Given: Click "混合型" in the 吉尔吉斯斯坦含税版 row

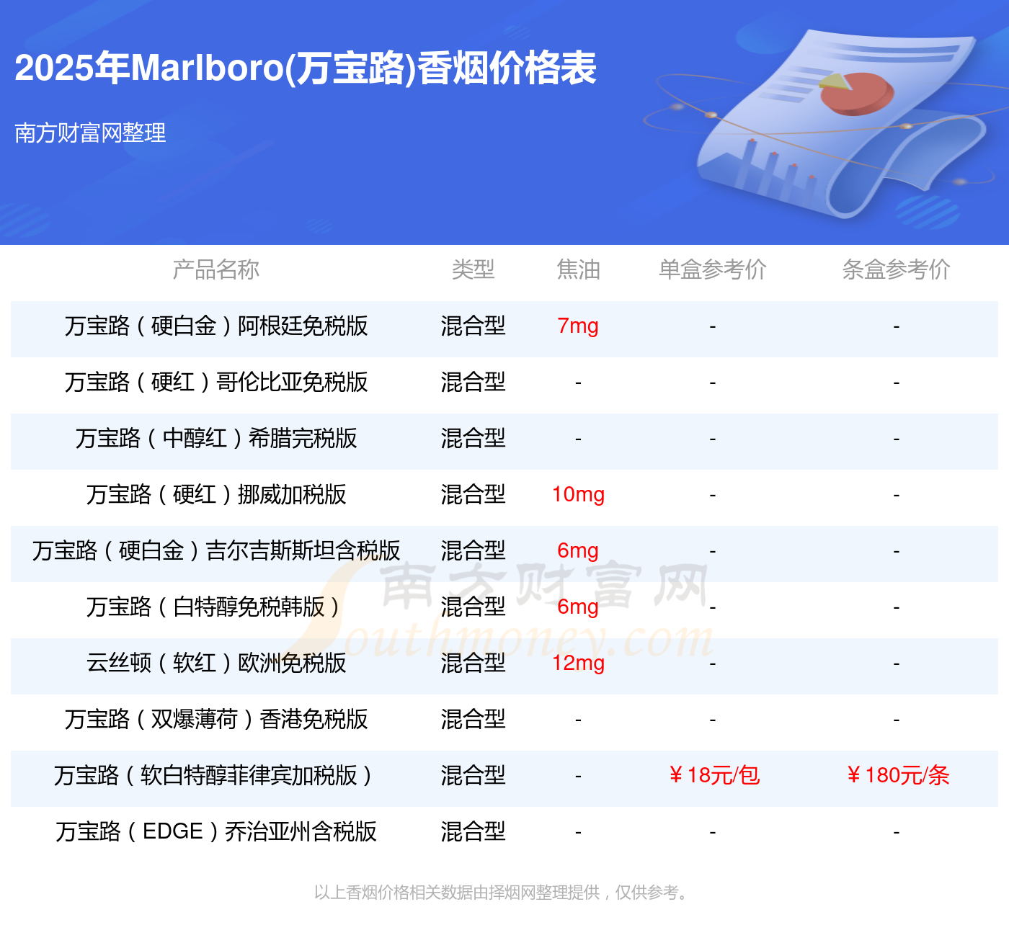Looking at the screenshot, I should tap(473, 550).
